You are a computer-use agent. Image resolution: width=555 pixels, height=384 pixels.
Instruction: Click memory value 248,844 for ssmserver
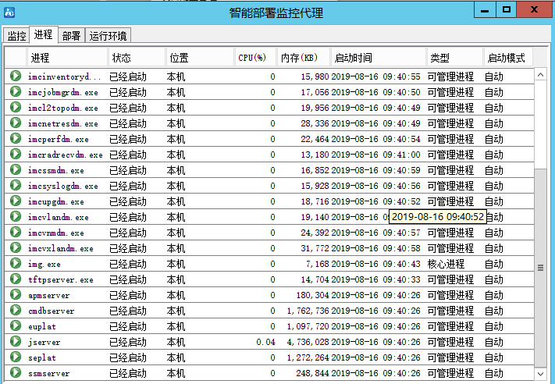point(312,373)
